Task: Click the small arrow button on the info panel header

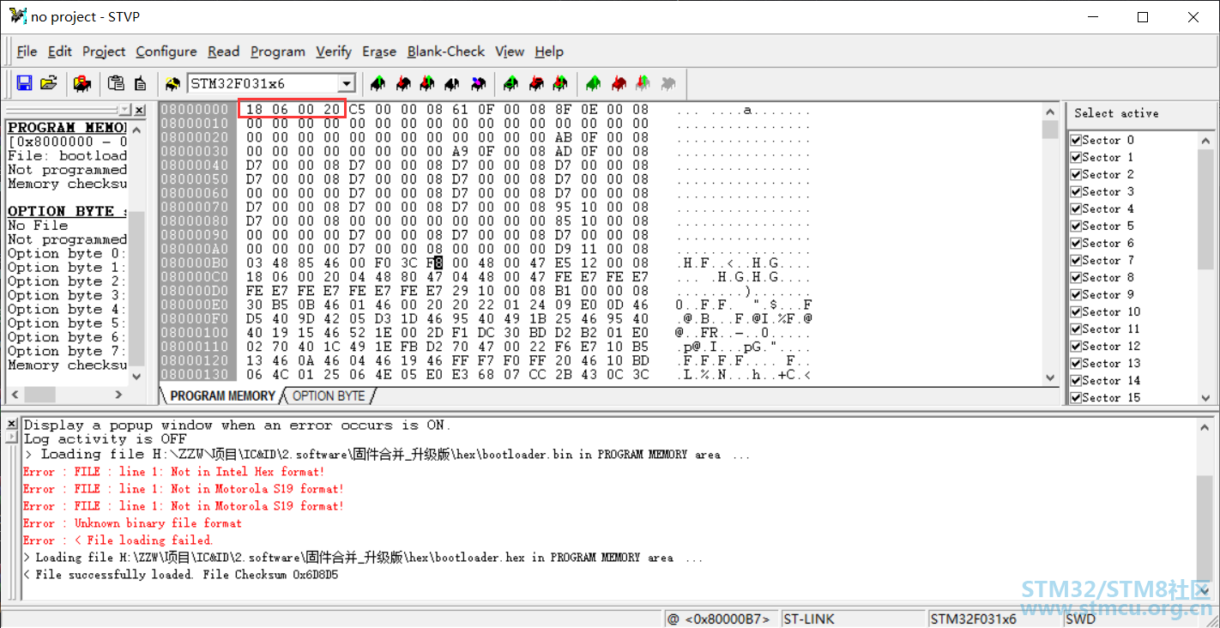Action: 125,111
